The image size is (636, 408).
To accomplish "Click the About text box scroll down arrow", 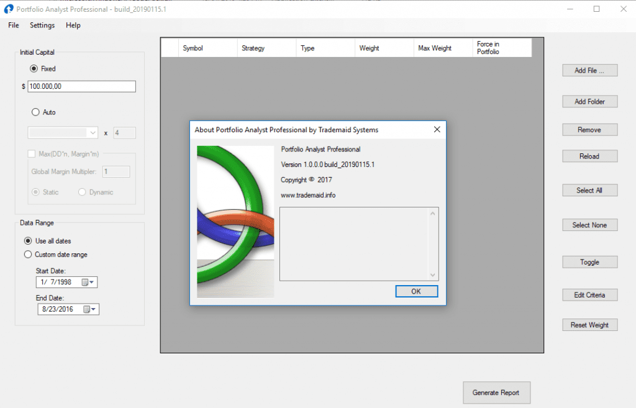I will 433,274.
